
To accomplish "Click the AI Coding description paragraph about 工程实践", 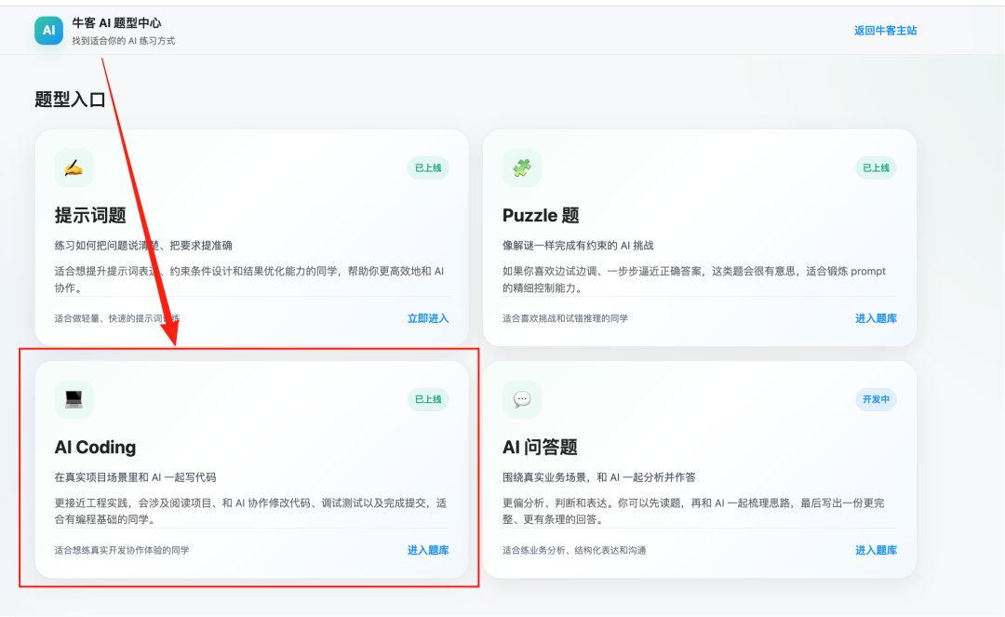I will pyautogui.click(x=250, y=511).
